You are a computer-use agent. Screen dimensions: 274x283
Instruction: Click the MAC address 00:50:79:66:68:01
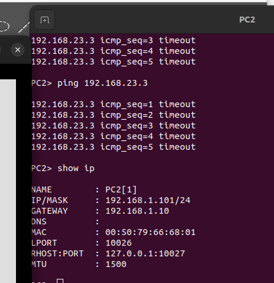(x=150, y=232)
